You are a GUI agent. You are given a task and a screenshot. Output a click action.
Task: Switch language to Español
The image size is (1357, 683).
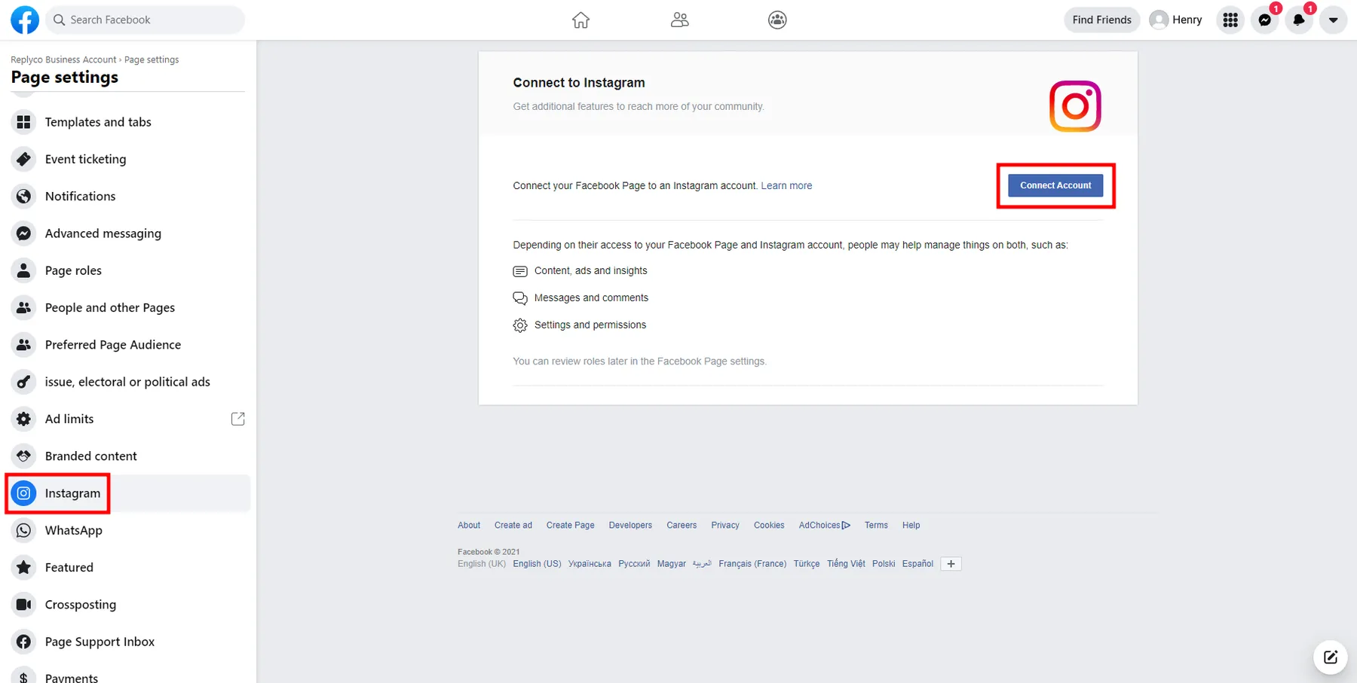point(917,564)
